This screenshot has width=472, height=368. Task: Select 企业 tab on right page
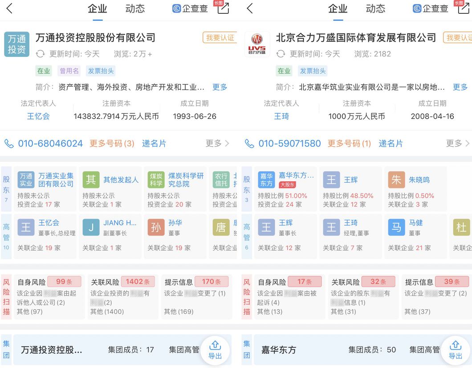click(338, 9)
